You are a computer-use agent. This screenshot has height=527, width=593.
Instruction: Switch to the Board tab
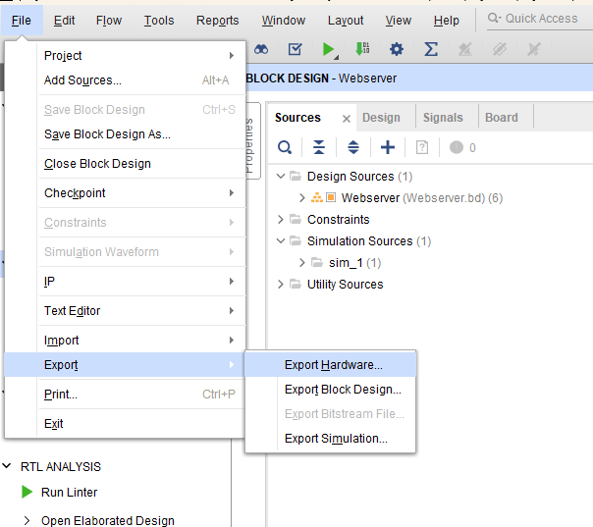[501, 118]
